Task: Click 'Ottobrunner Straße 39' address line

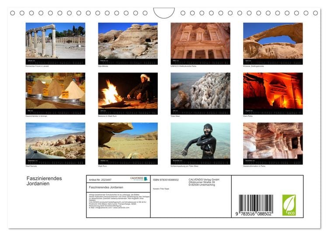Action: (x=202, y=182)
